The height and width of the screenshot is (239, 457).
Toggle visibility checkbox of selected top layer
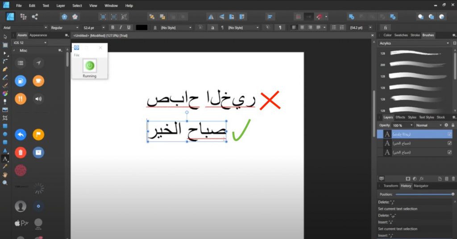click(449, 134)
